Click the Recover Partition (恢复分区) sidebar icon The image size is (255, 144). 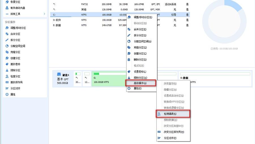tap(7, 2)
